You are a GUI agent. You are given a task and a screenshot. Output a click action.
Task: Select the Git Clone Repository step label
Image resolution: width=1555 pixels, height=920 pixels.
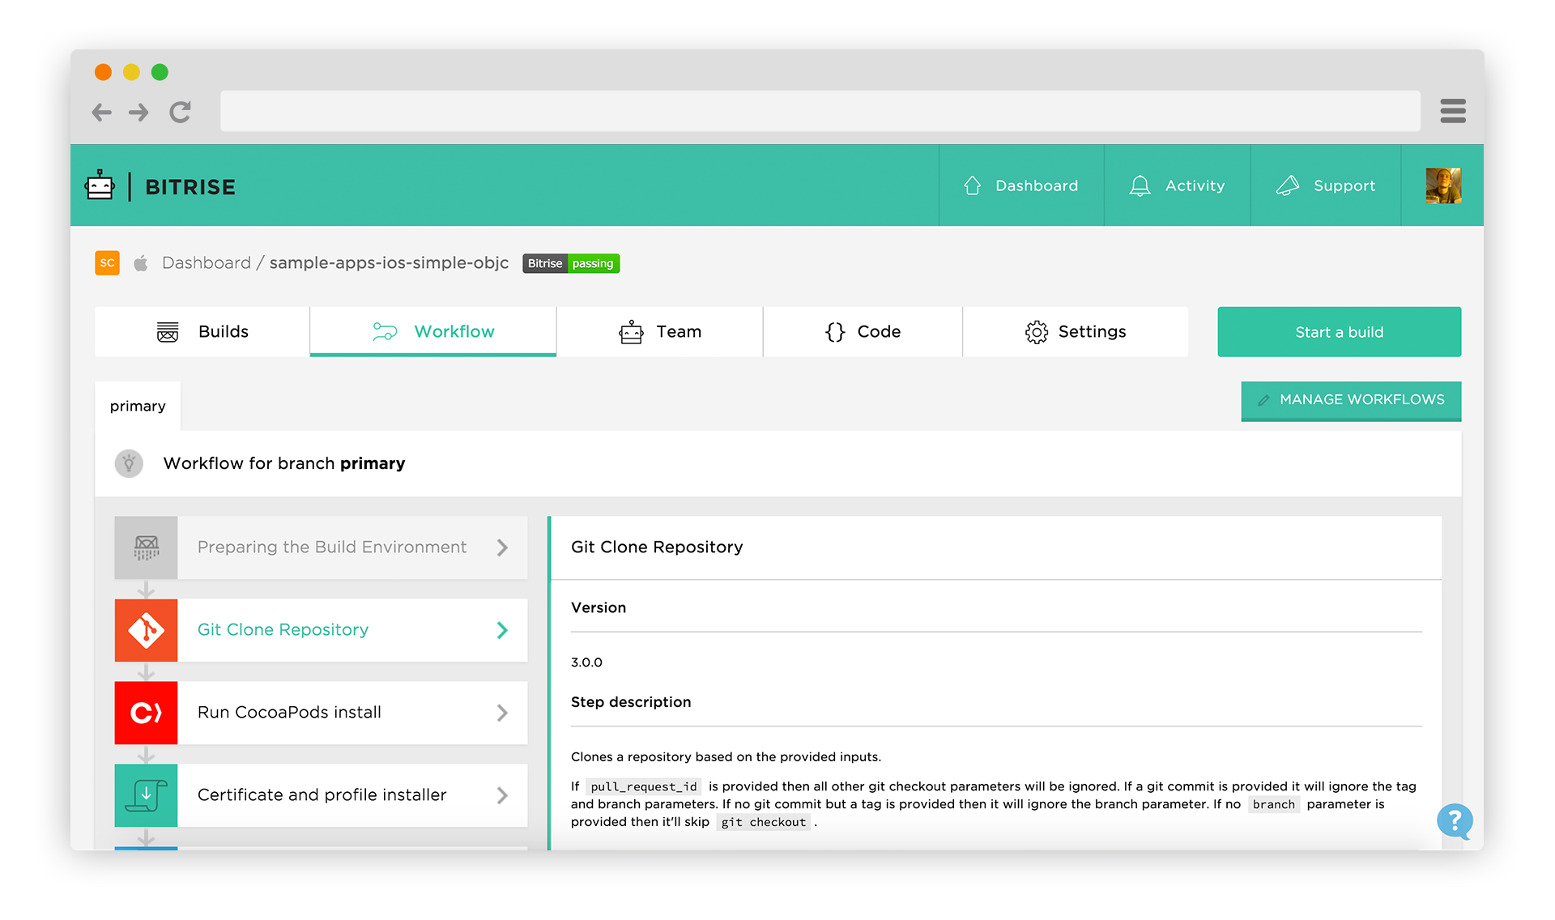click(283, 629)
